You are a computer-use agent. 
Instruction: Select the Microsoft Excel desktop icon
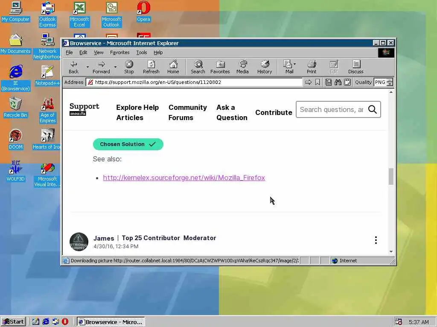[x=79, y=14]
